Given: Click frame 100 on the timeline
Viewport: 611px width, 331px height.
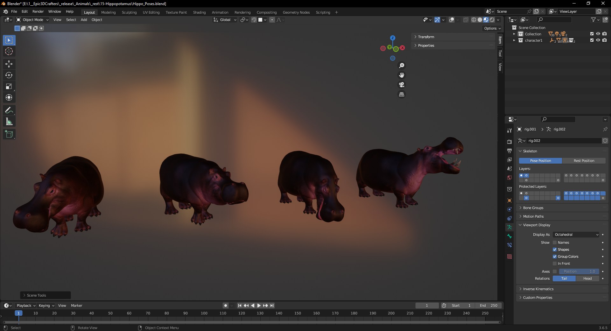Looking at the screenshot, I should point(204,313).
